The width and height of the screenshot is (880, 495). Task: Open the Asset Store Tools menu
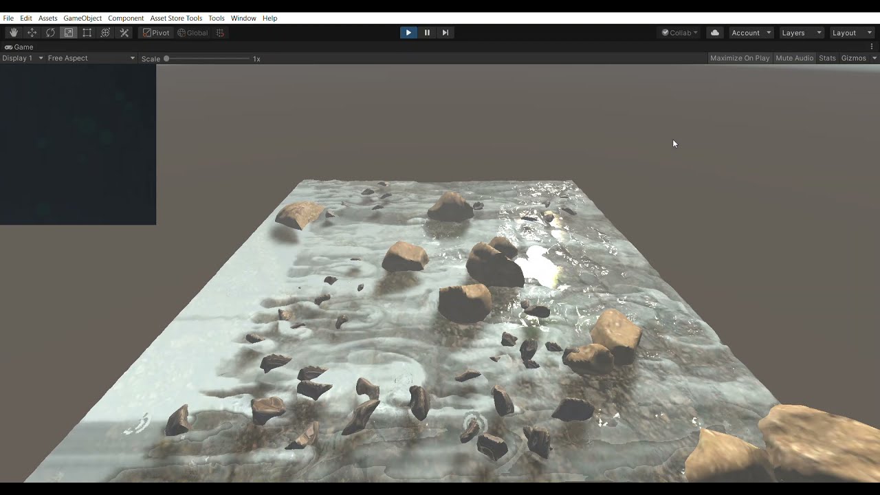(x=176, y=18)
